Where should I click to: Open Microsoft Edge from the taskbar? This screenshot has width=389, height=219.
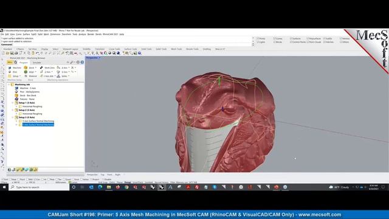point(100,187)
